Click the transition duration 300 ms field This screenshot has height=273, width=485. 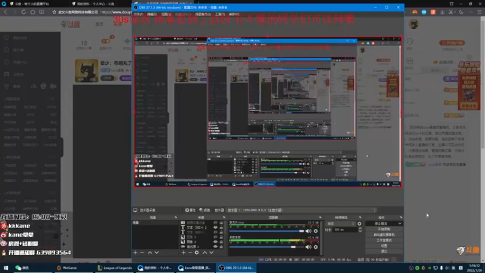pyautogui.click(x=344, y=230)
